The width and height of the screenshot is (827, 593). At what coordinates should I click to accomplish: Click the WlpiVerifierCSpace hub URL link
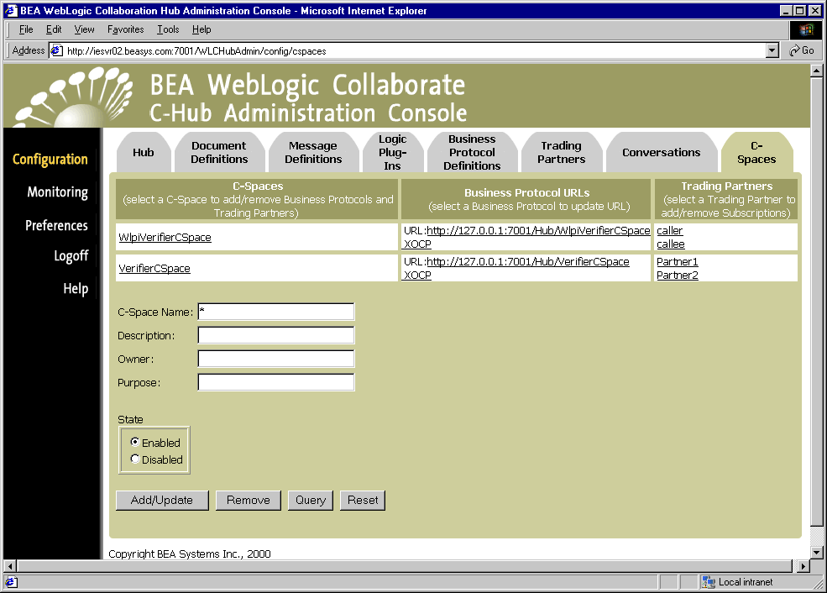pyautogui.click(x=538, y=230)
